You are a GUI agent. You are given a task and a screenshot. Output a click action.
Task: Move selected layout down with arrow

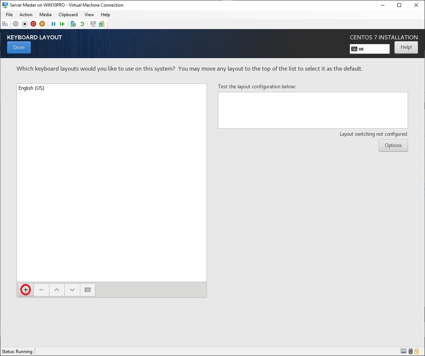click(x=72, y=290)
